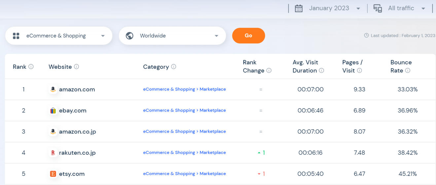
Task: Click the amazon.com favicon
Action: point(53,90)
